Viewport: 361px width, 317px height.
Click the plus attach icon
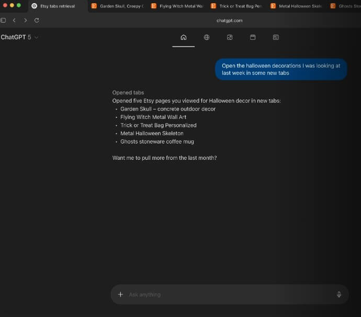[x=120, y=294]
